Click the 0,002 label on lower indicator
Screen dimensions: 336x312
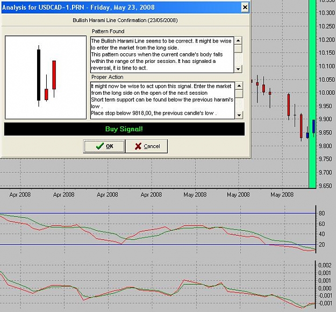(325, 265)
